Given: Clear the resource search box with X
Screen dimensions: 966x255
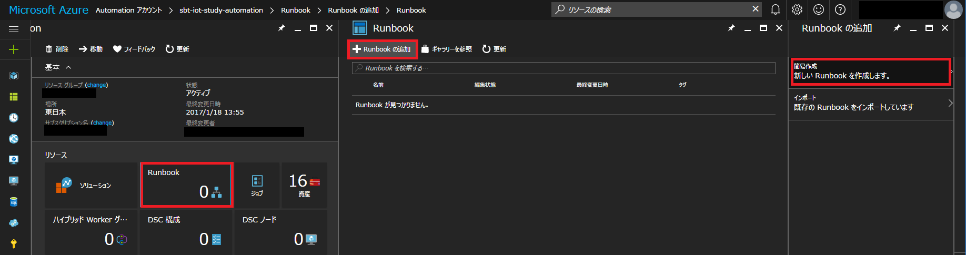Looking at the screenshot, I should tap(756, 9).
